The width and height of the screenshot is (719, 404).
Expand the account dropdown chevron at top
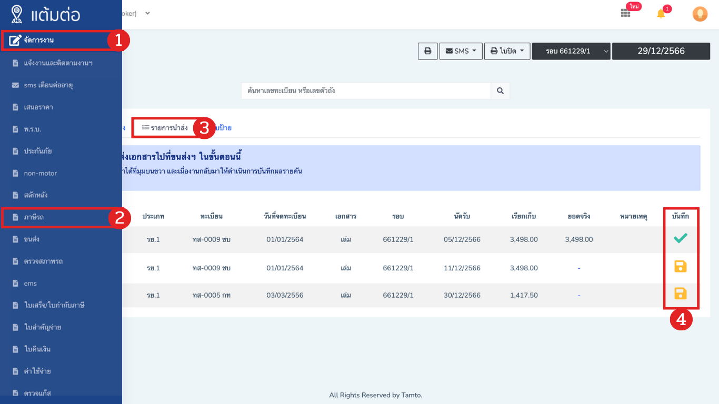147,13
